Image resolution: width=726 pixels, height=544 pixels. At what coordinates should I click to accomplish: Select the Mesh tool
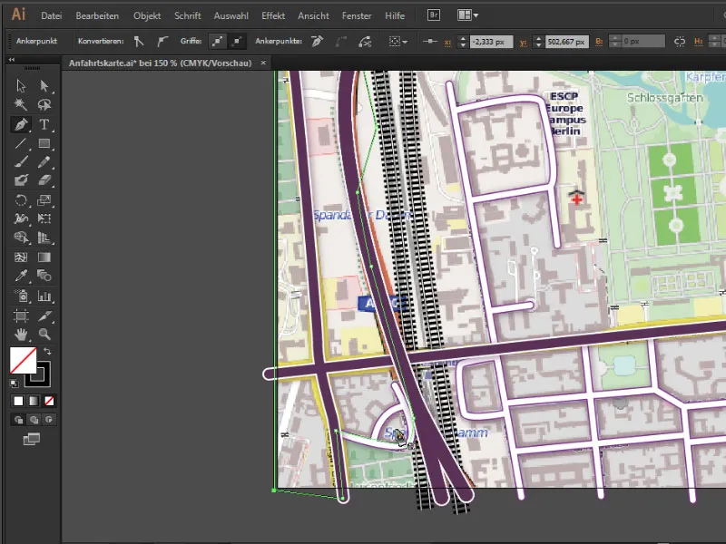[x=21, y=257]
